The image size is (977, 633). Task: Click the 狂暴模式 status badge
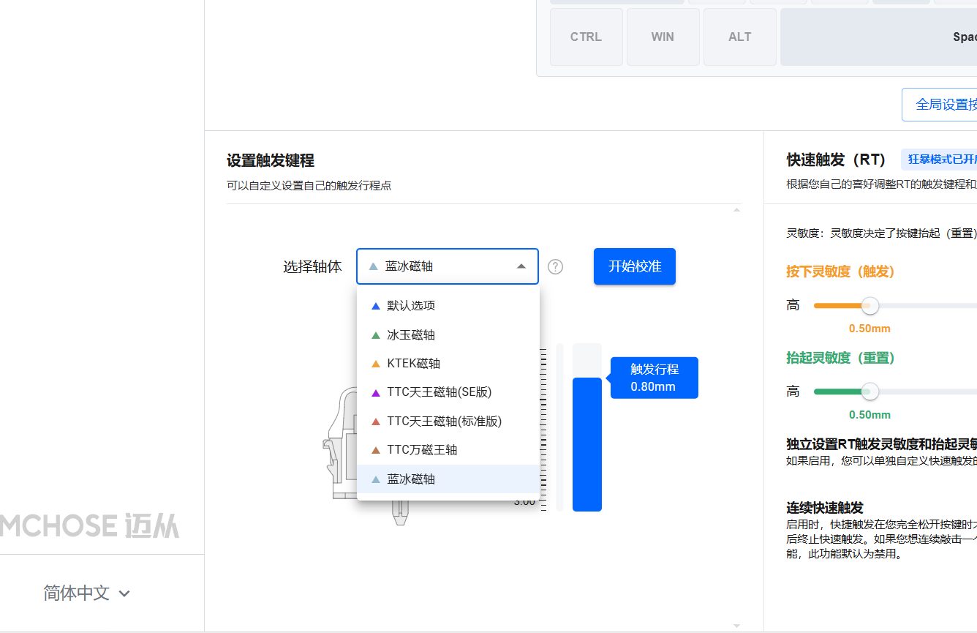[939, 159]
